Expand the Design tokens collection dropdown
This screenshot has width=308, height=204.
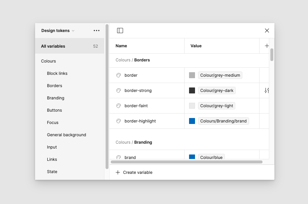tap(58, 31)
